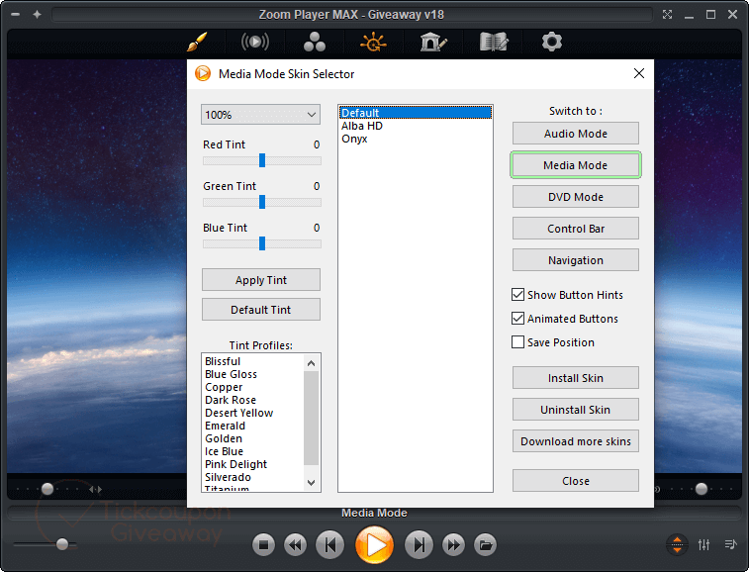The image size is (749, 572).
Task: Switch to DVD Mode
Action: pyautogui.click(x=576, y=196)
